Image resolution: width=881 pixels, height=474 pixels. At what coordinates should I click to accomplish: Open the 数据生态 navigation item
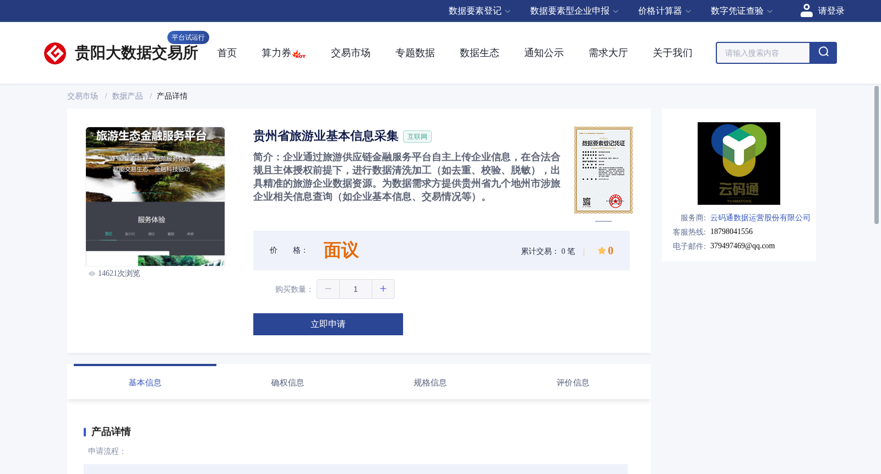tap(480, 53)
